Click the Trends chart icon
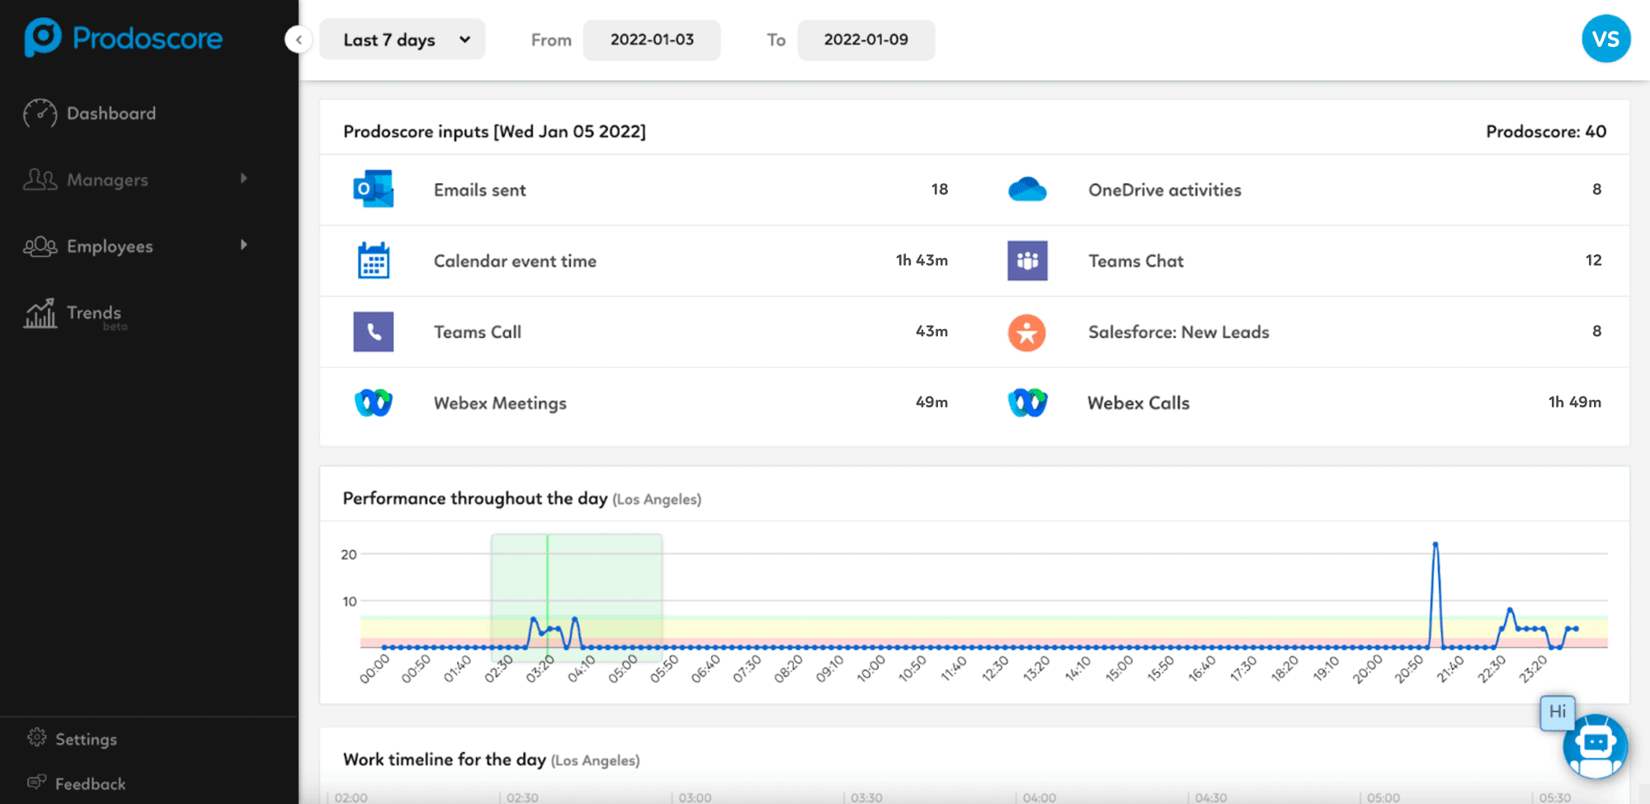This screenshot has width=1650, height=804. point(40,313)
